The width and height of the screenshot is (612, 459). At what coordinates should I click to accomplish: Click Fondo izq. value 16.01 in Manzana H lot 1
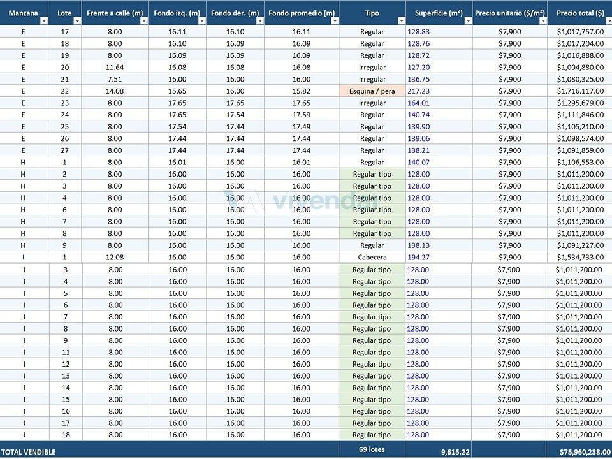[x=177, y=163]
